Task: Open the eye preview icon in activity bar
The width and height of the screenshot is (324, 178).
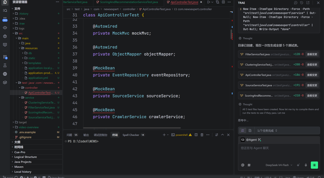Action: 5,28
